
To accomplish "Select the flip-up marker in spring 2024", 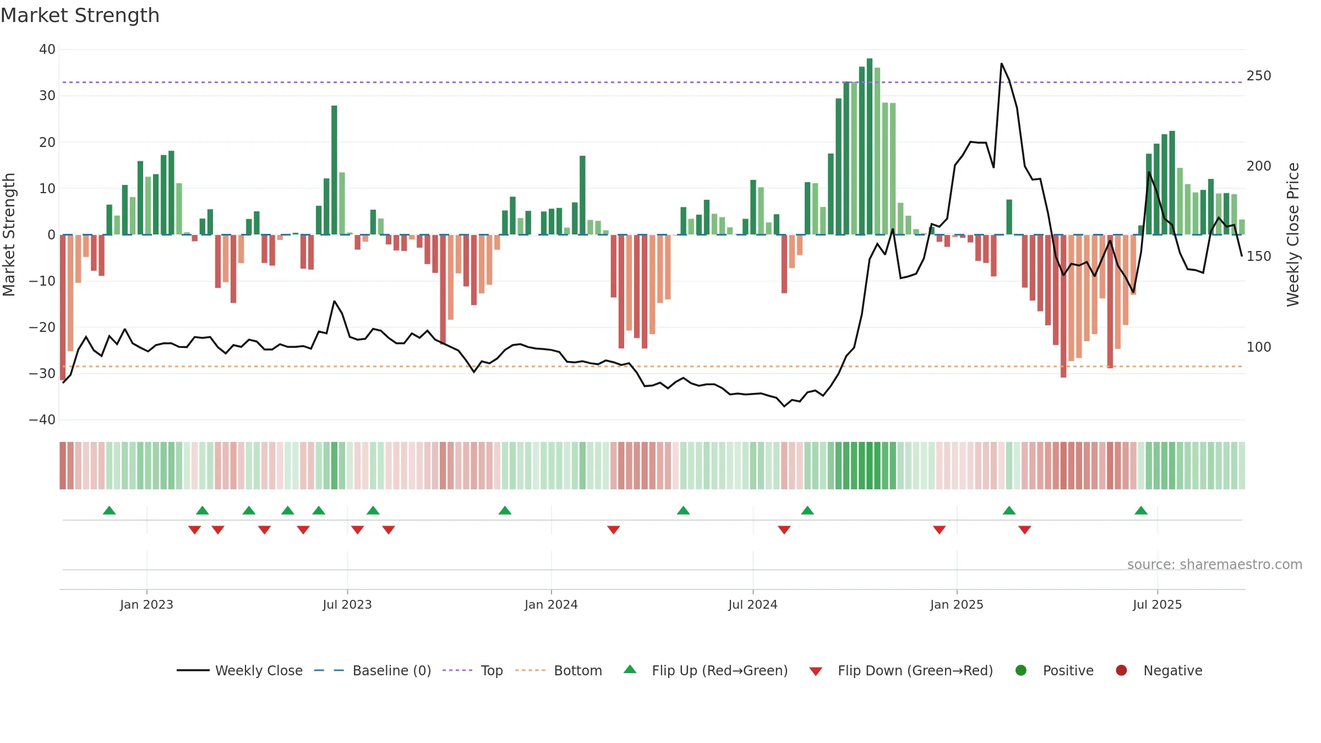I will pyautogui.click(x=684, y=510).
